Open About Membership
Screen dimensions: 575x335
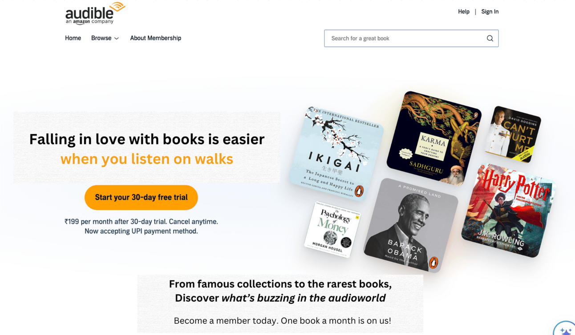point(155,38)
